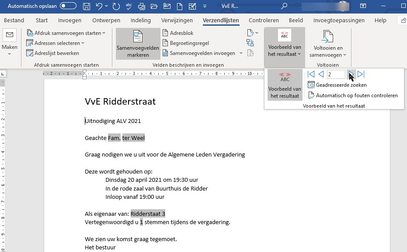Screen dimensions: 407x252
Task: Switch to the Beeld tab
Action: click(x=296, y=20)
